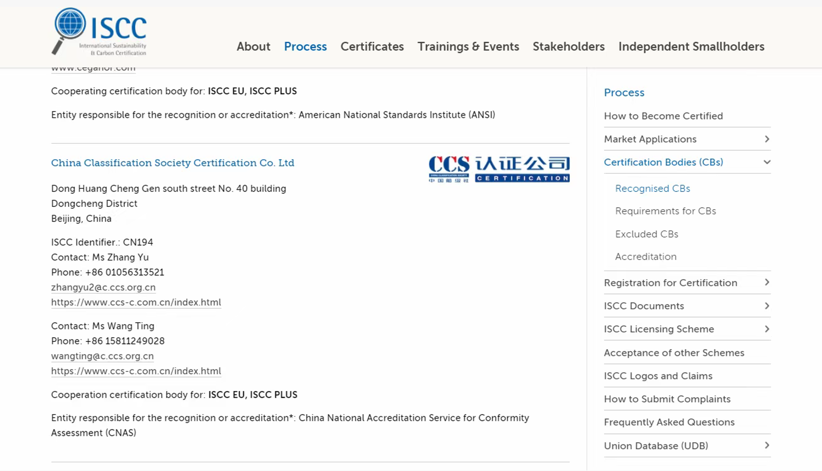Click the Cooperation certification body ISCC EU, ISCC PLUS line
822x471 pixels.
[x=174, y=395]
